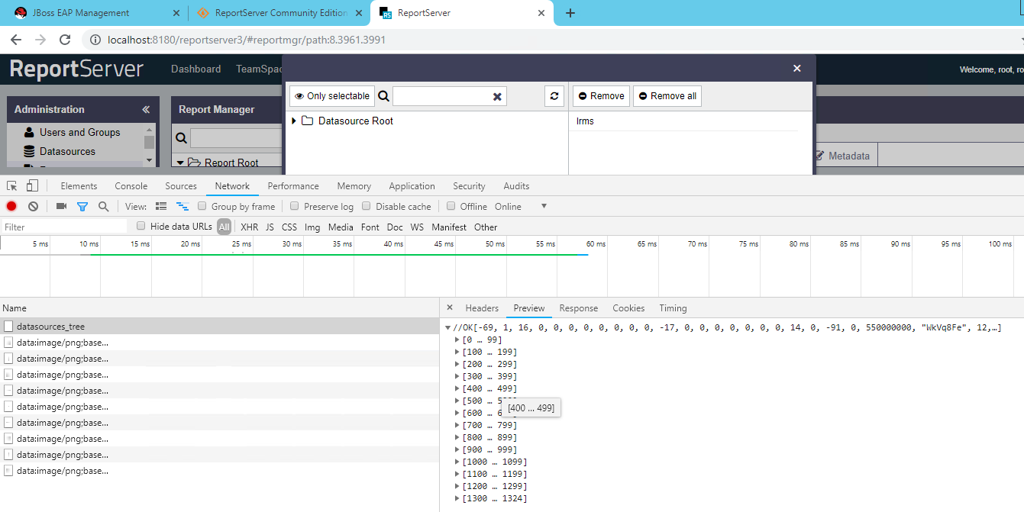Click the green network timeline overview bar
This screenshot has width=1024, height=512.
[x=339, y=254]
